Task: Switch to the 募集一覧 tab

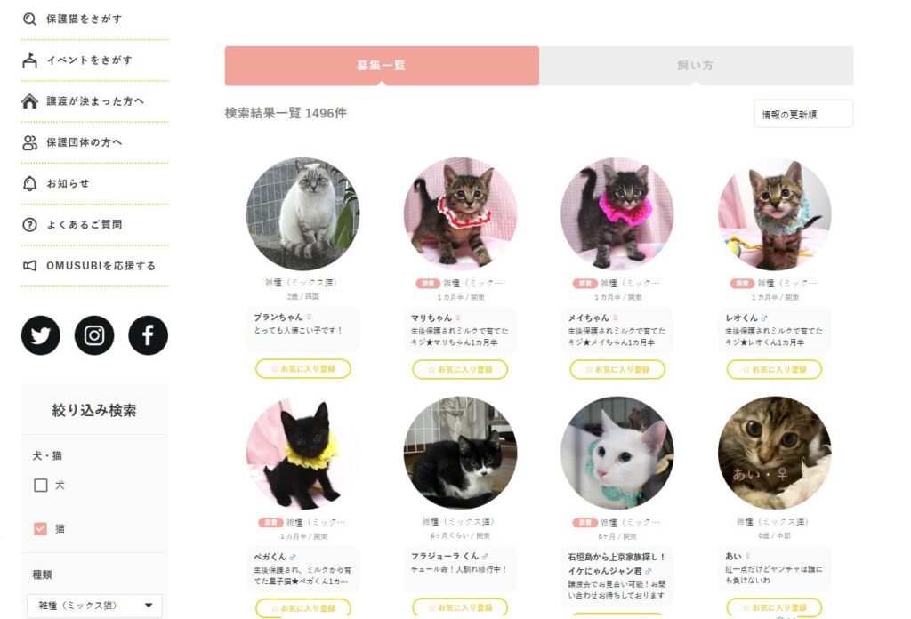Action: tap(382, 66)
